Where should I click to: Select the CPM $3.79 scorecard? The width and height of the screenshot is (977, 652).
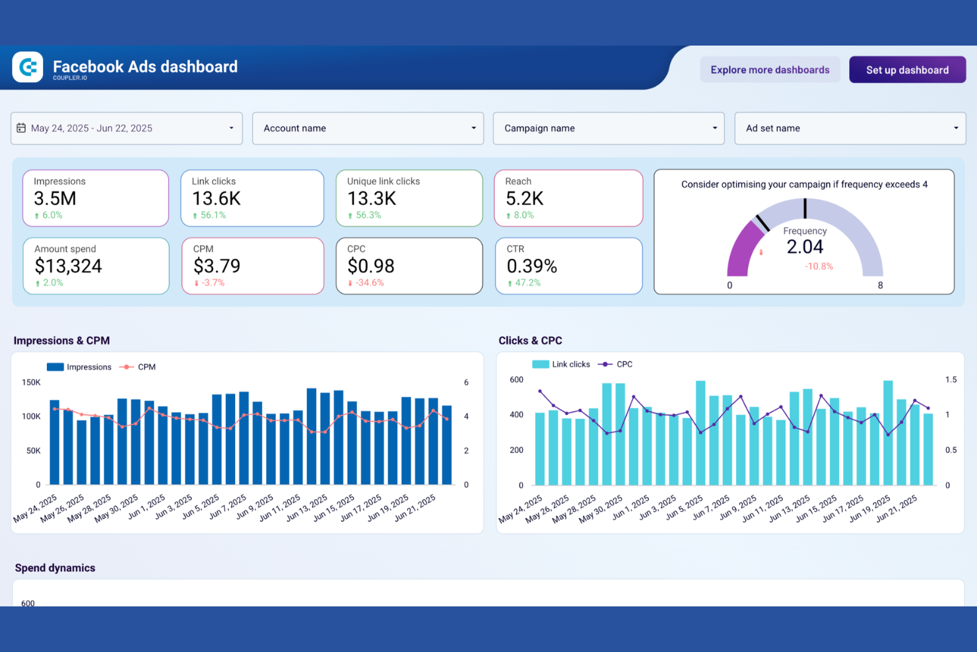click(x=253, y=266)
